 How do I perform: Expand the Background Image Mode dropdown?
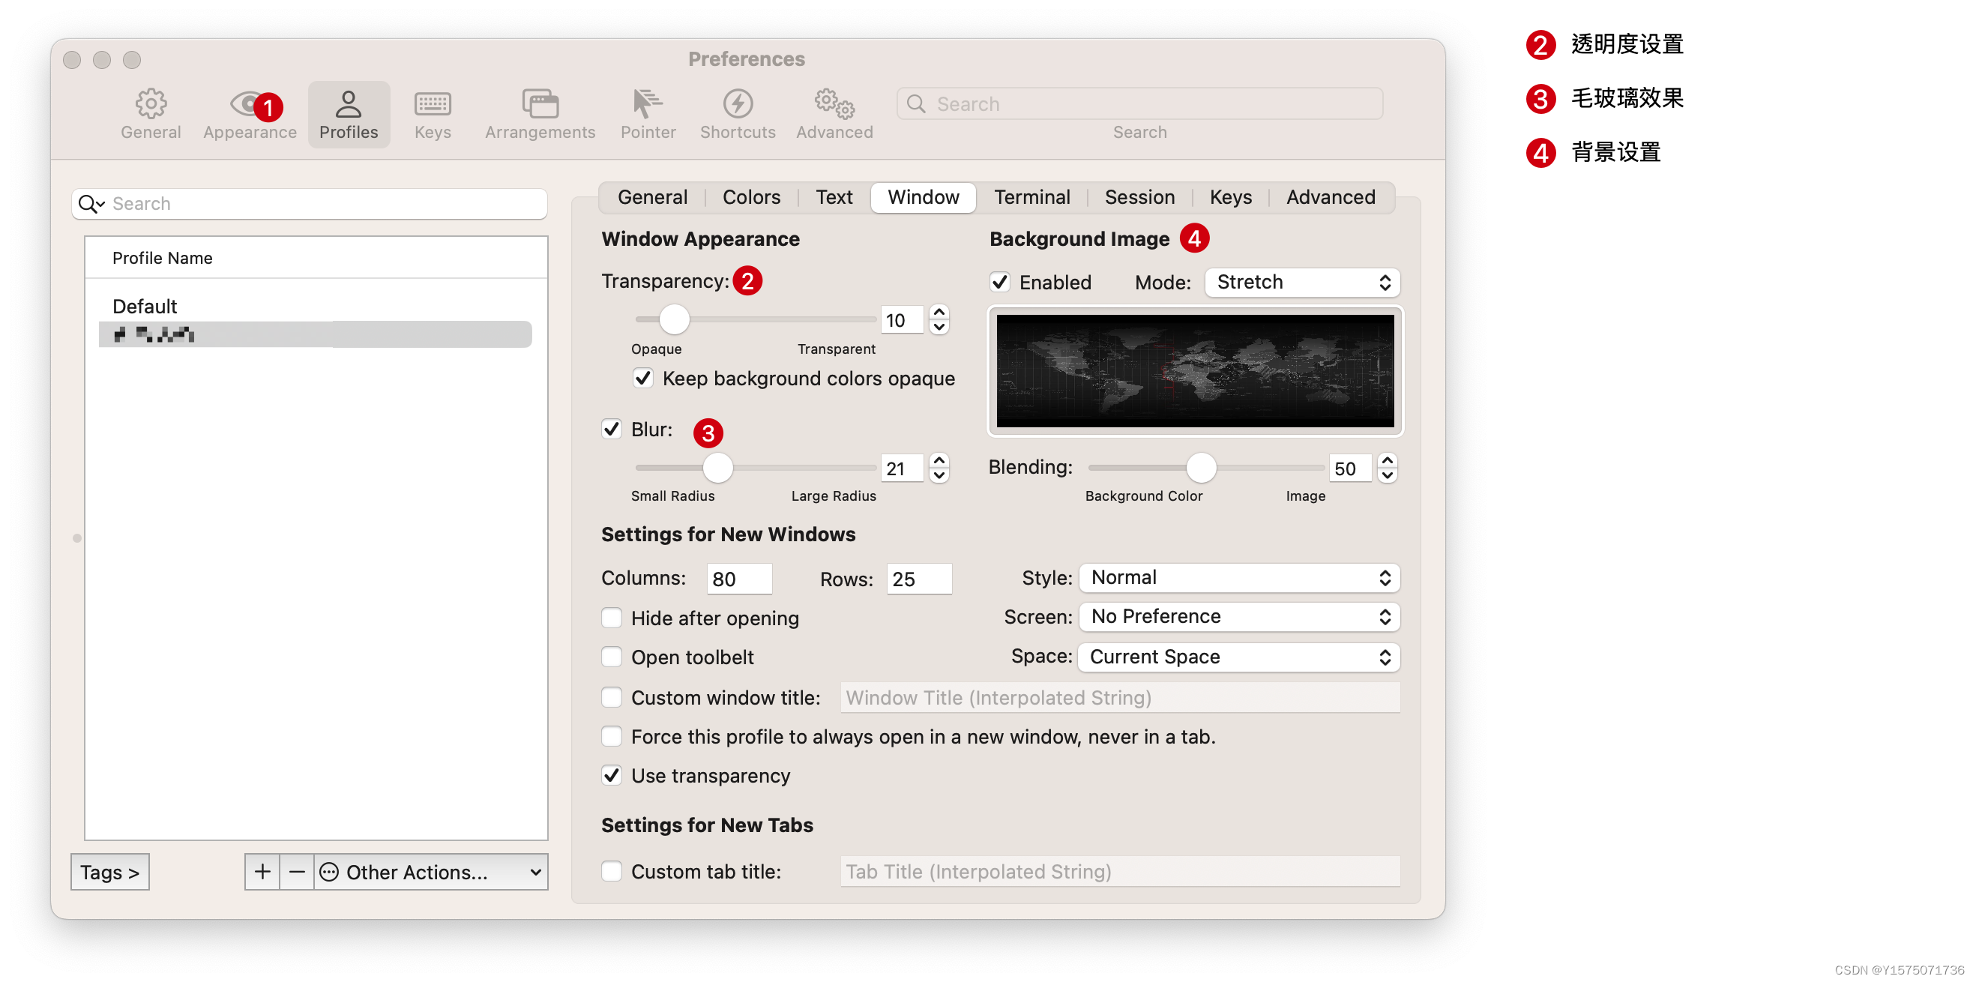tap(1298, 281)
